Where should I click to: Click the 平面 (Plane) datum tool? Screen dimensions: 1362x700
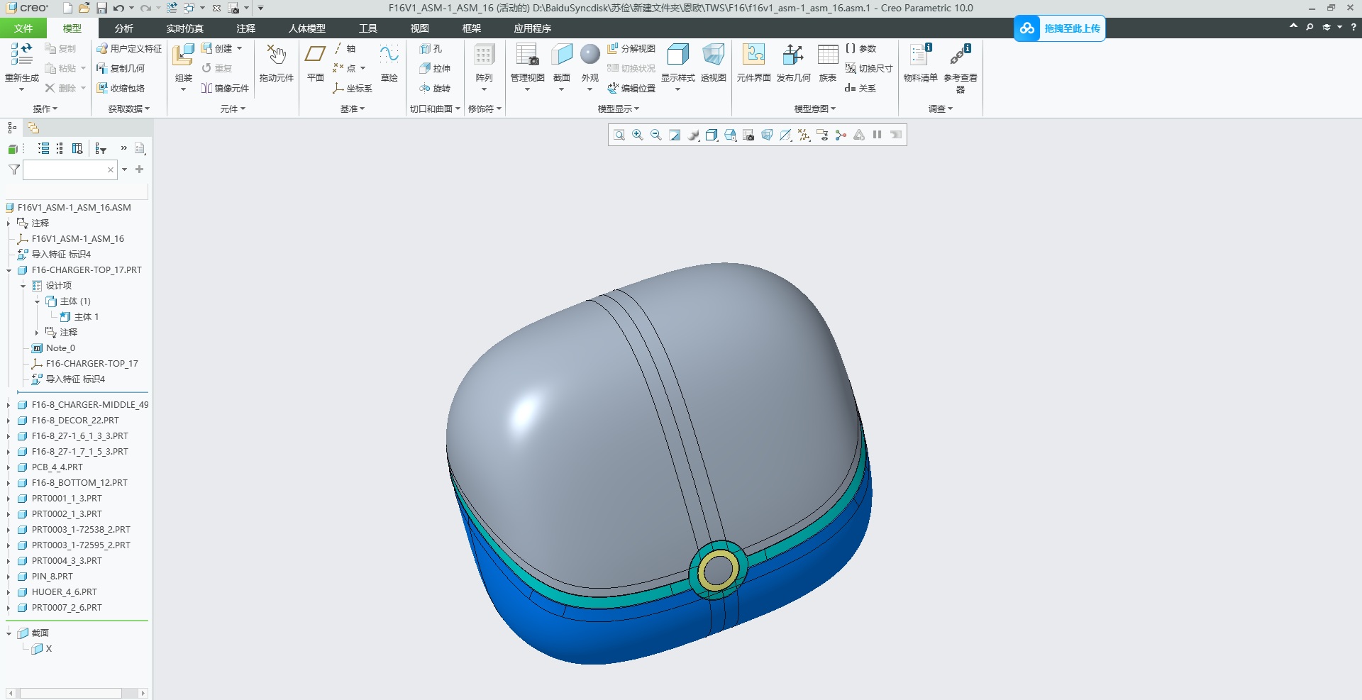pos(315,62)
